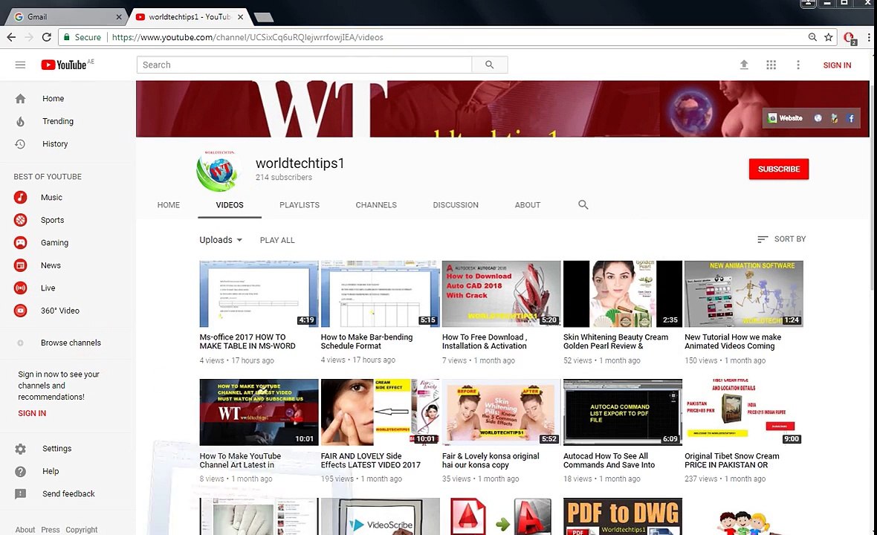Viewport: 877px width, 535px height.
Task: Click the worldtechtips1 channel avatar
Action: point(219,170)
